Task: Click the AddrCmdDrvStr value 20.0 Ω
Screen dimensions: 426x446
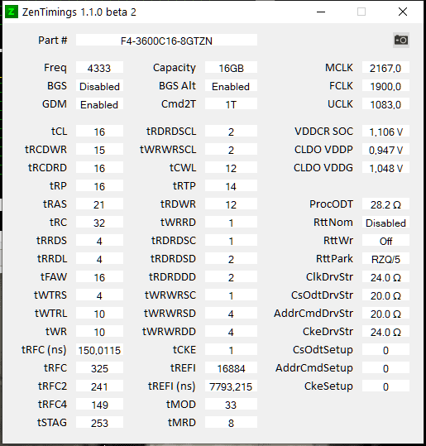Action: tap(385, 313)
